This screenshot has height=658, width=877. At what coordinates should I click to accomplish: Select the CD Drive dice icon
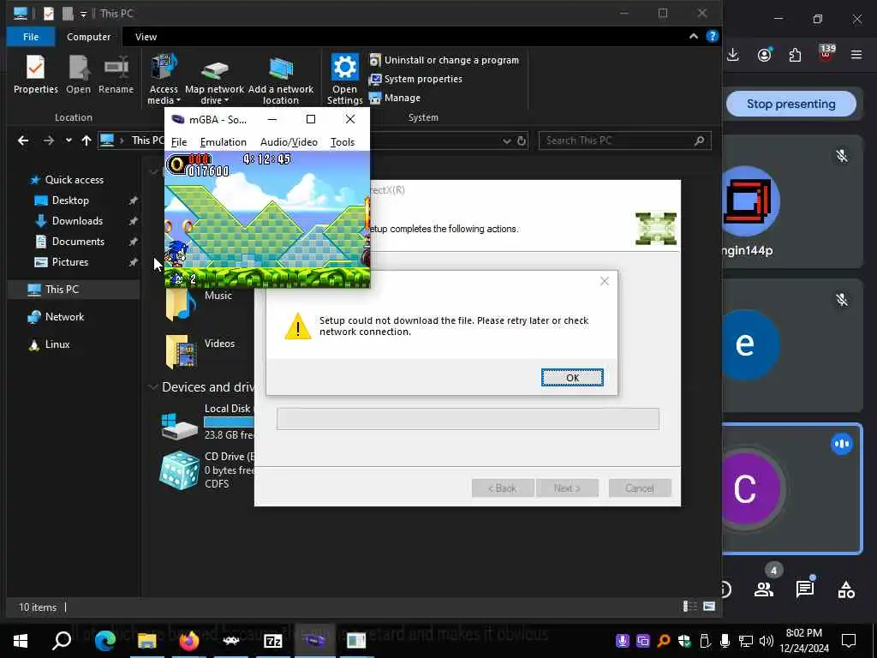(x=179, y=470)
